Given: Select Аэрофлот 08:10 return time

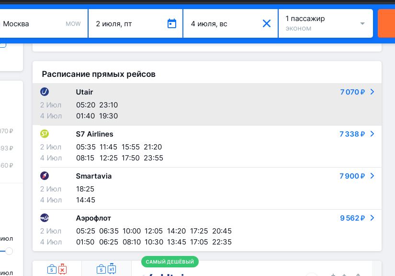Looking at the screenshot, I should 132,242.
